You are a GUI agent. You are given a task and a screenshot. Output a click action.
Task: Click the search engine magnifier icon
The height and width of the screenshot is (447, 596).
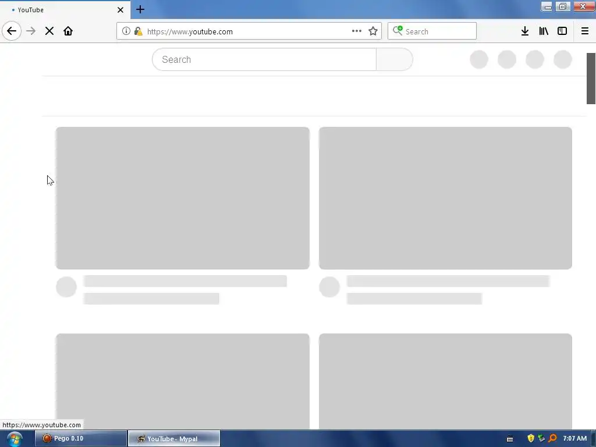point(398,30)
